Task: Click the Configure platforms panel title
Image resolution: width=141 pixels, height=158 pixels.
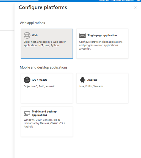Action: click(x=43, y=7)
